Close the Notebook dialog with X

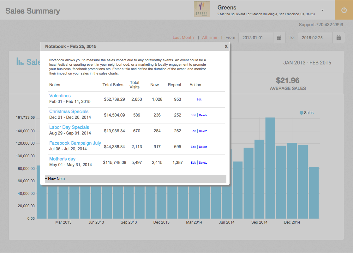(226, 46)
